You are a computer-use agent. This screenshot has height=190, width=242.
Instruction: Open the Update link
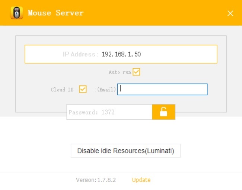point(141,180)
